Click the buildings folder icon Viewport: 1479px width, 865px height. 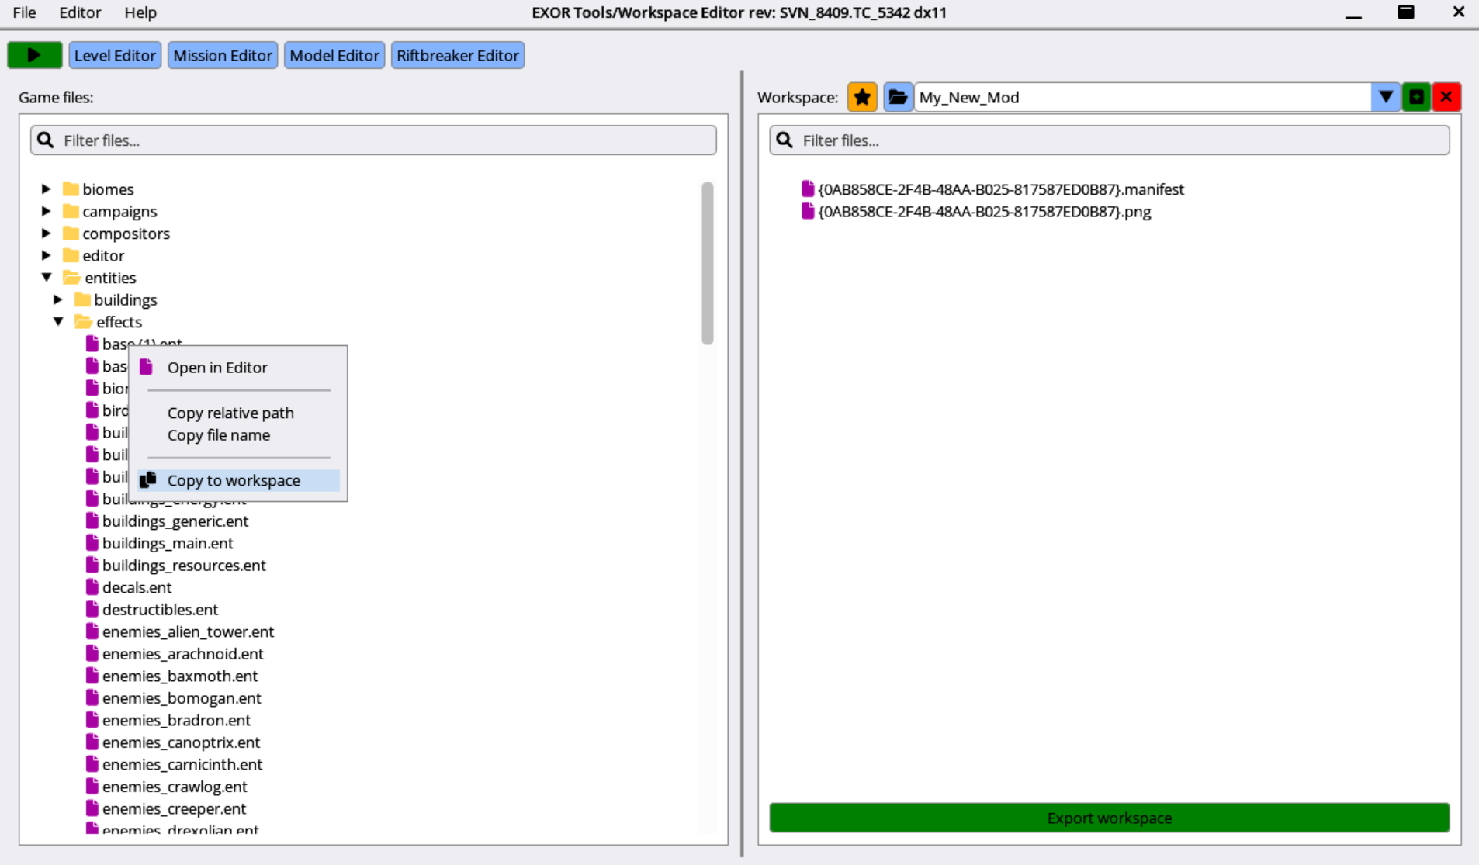click(x=82, y=299)
